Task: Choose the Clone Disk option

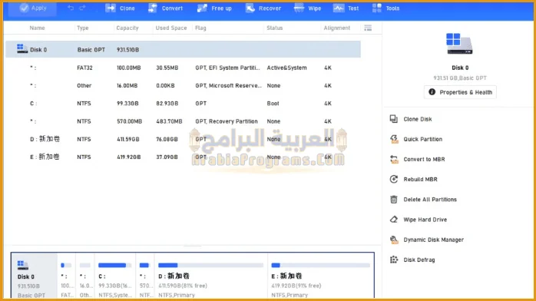Action: pos(418,119)
